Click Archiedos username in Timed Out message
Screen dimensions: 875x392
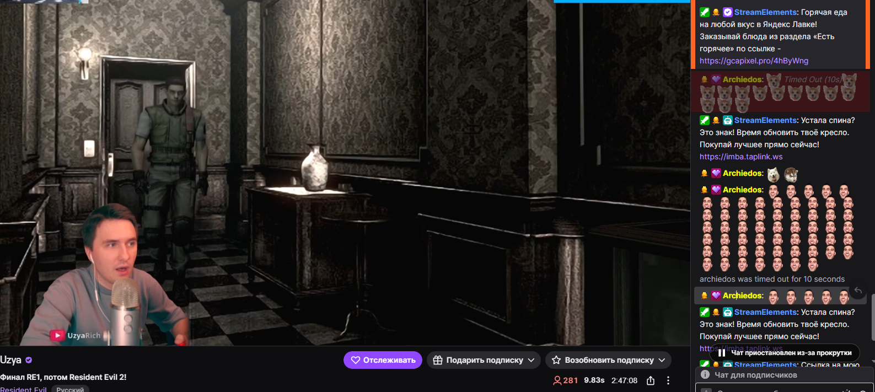coord(742,79)
